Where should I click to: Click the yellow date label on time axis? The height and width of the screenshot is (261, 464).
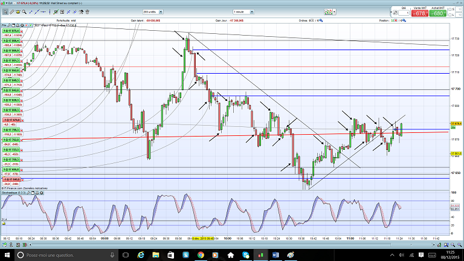coord(203,238)
